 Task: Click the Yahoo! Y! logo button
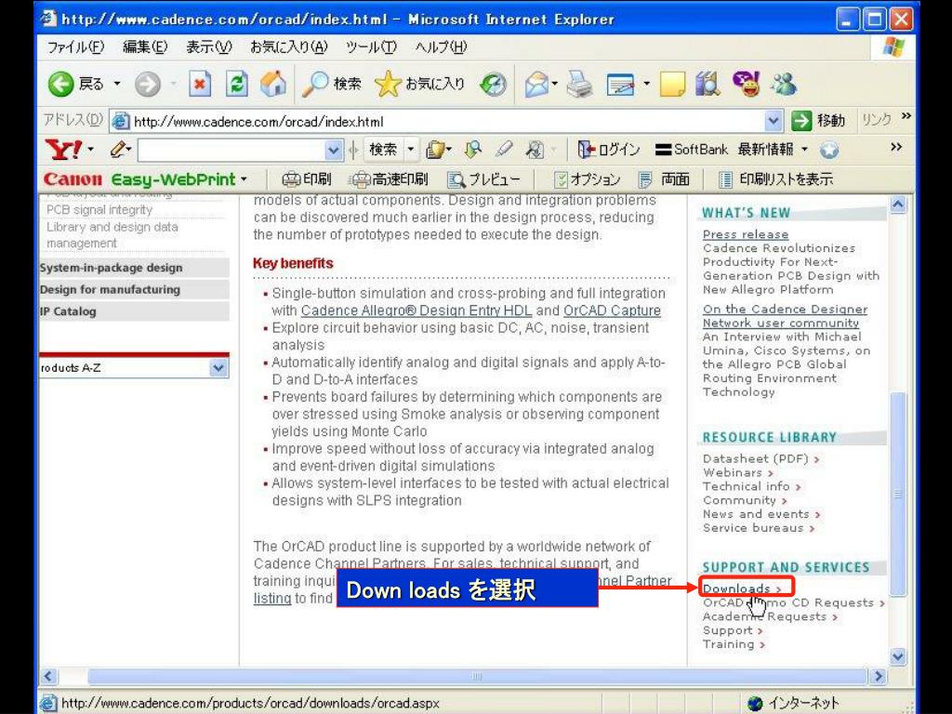pos(63,150)
